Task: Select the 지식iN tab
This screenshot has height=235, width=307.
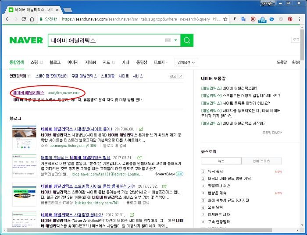Action: 90,62
